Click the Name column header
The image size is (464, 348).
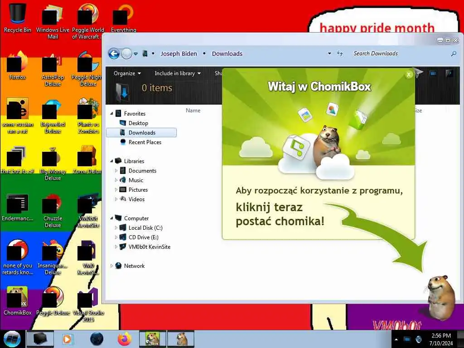pos(193,111)
